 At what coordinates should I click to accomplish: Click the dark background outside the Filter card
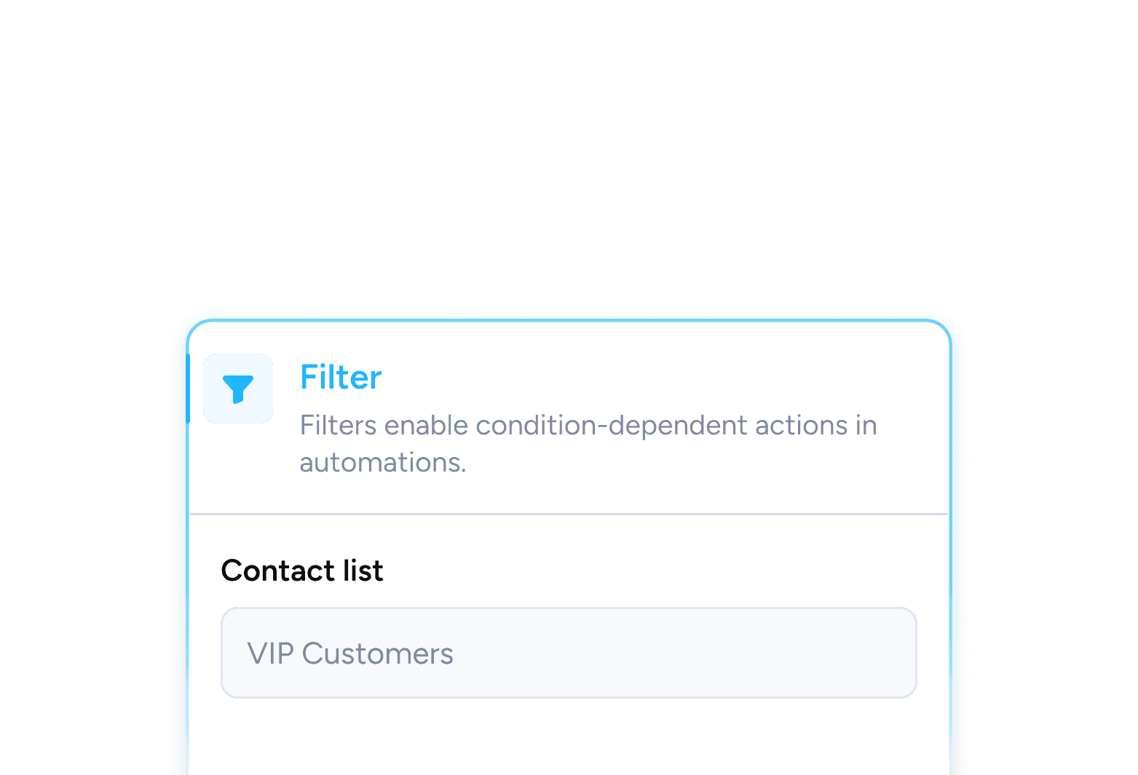(568, 146)
